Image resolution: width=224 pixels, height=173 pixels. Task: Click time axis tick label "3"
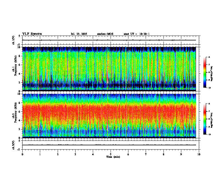(75, 154)
